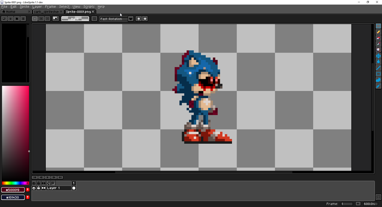Open the Sprite menu
The height and width of the screenshot is (207, 382).
24,7
